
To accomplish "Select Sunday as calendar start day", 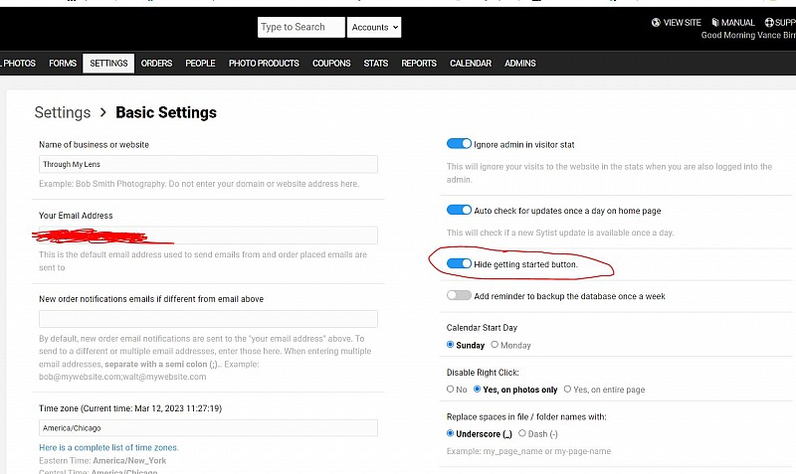I will pyautogui.click(x=450, y=345).
